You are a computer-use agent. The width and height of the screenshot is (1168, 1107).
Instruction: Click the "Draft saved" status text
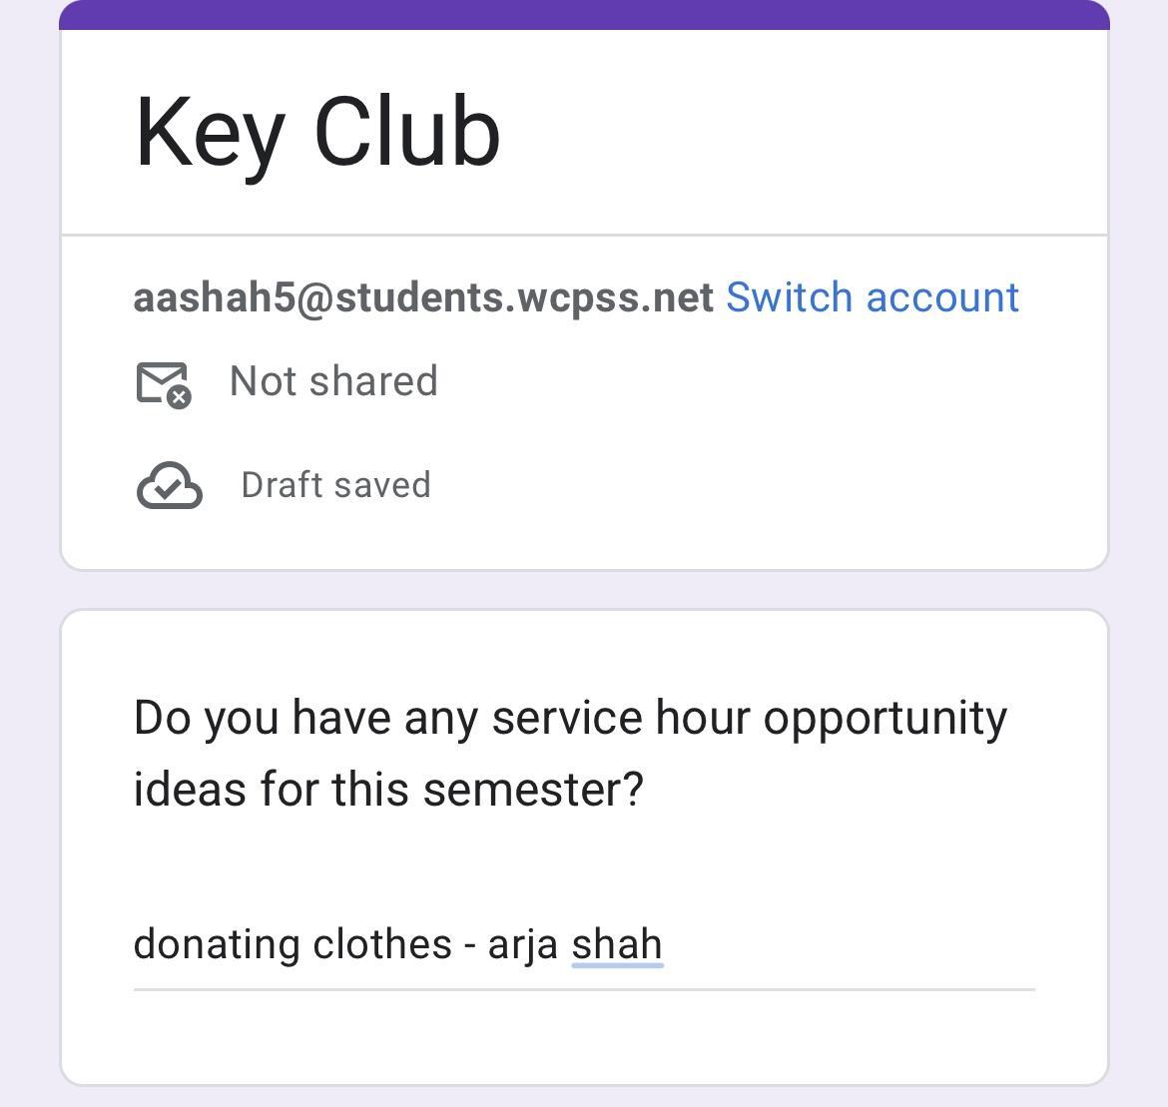pyautogui.click(x=335, y=485)
